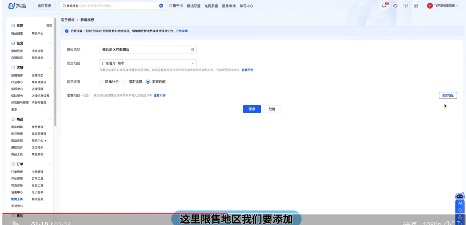This screenshot has width=466, height=225.
Task: Click the download monitor icon in header
Action: [x=405, y=6]
